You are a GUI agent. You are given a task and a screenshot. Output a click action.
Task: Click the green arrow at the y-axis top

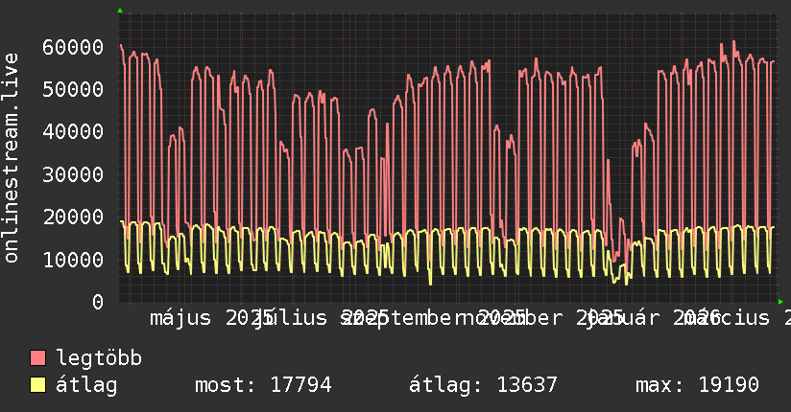(120, 11)
